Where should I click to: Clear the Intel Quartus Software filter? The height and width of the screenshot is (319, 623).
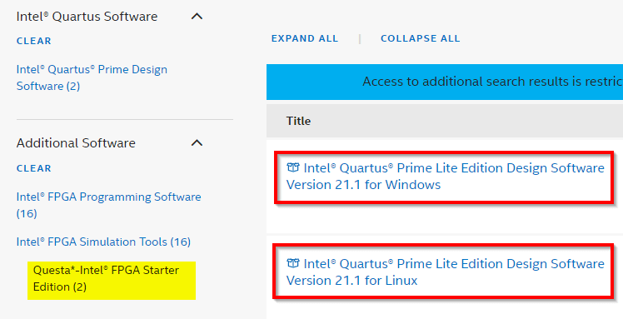coord(34,41)
